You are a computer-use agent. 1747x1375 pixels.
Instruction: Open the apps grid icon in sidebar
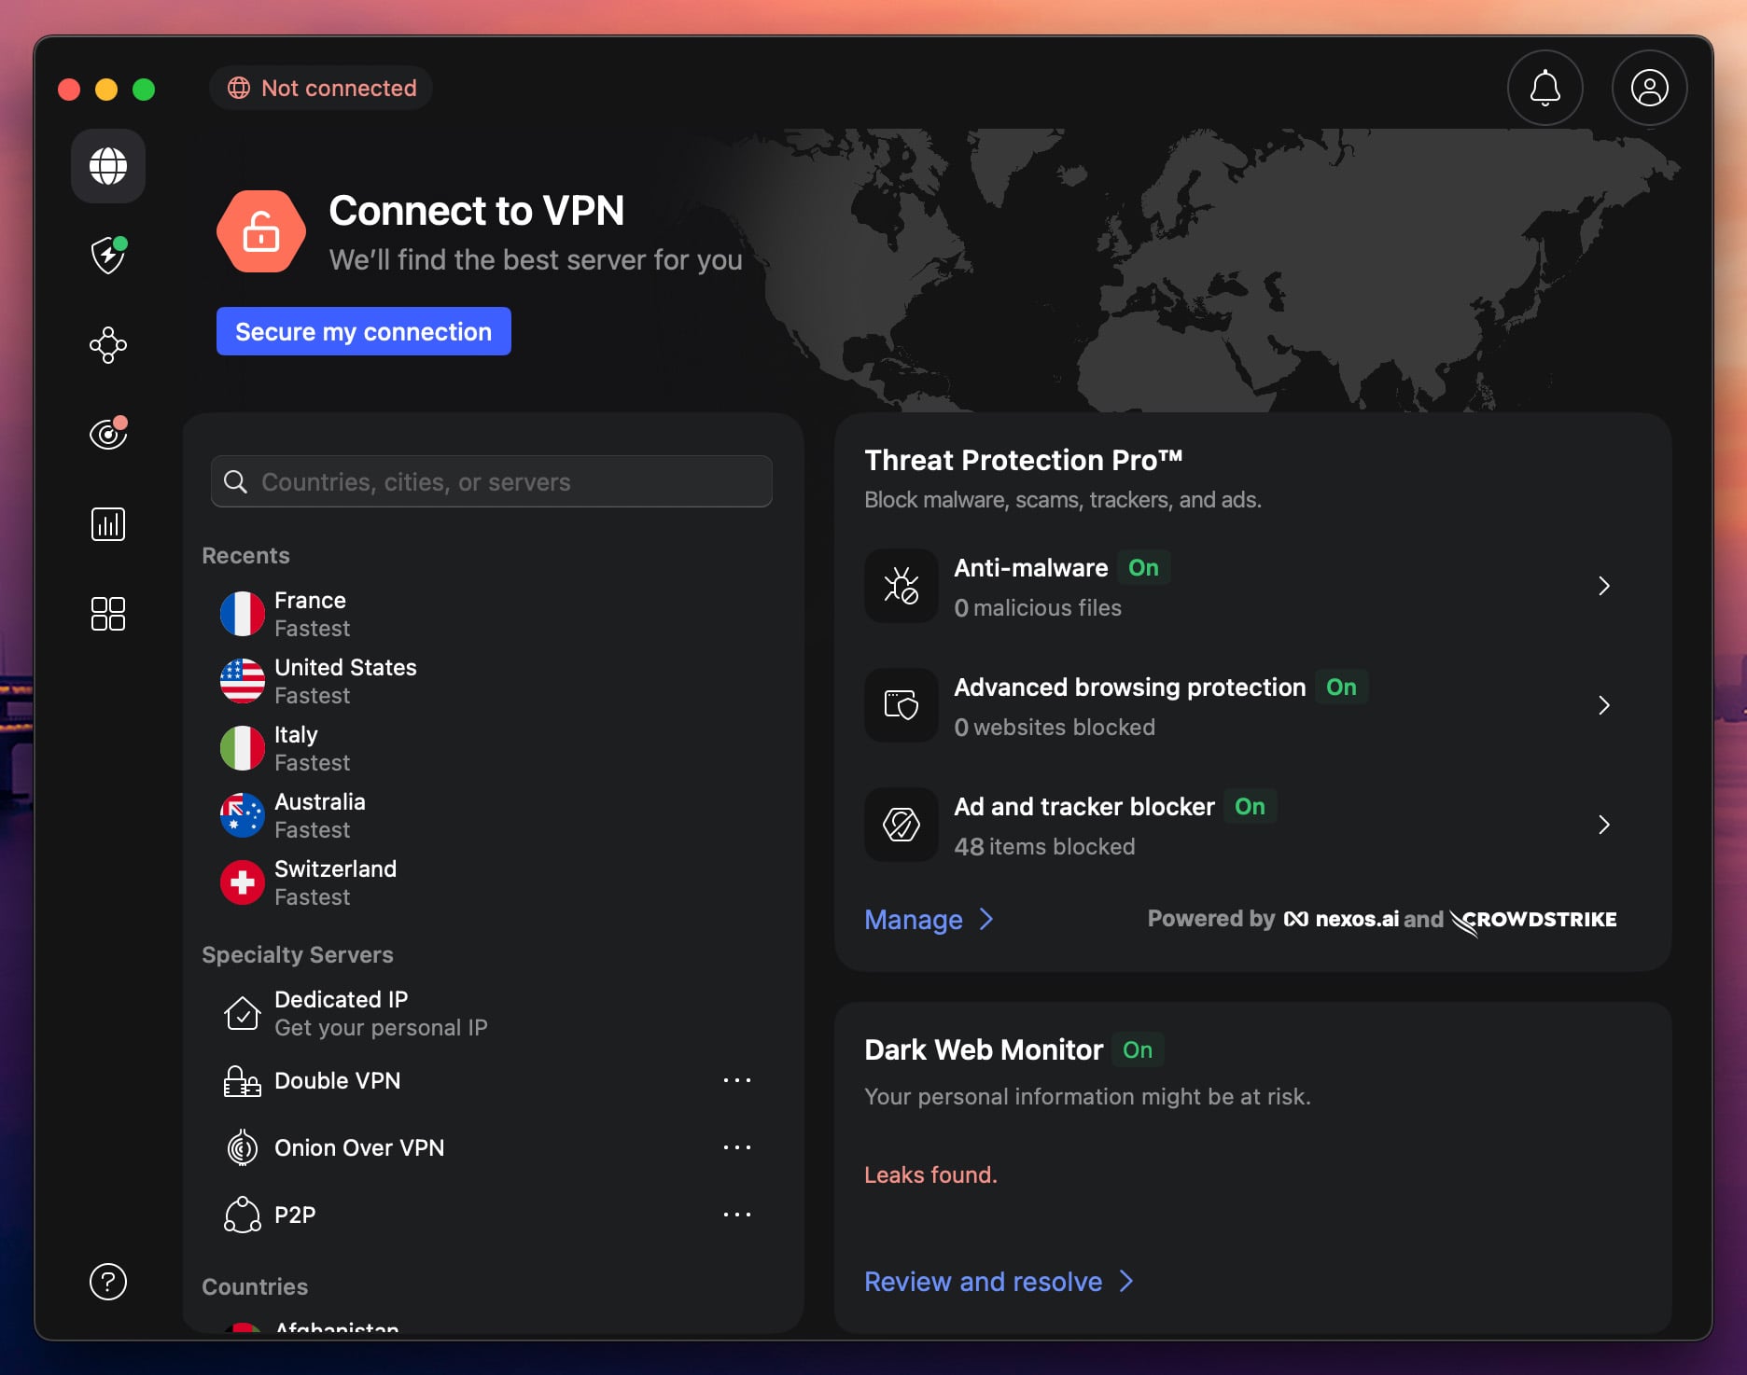point(107,613)
